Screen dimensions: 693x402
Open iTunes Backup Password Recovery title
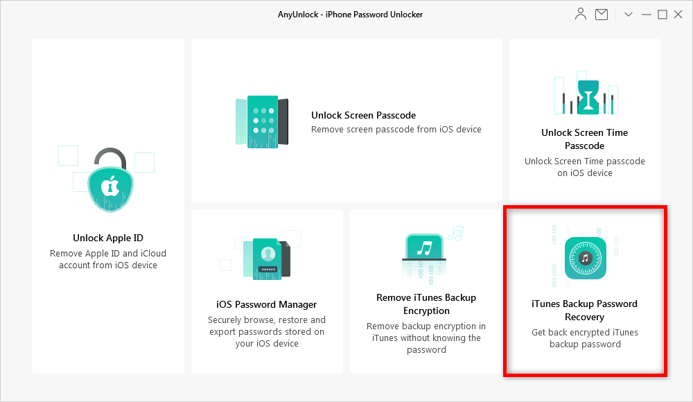(584, 311)
